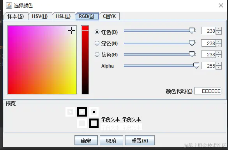Click the vertical red gradient strip
Screen dimensions: 228x150
[x=85, y=60]
